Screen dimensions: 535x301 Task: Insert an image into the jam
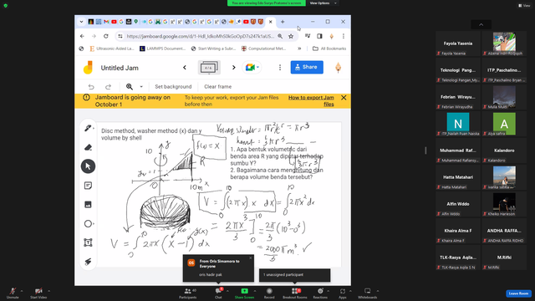coord(88,204)
